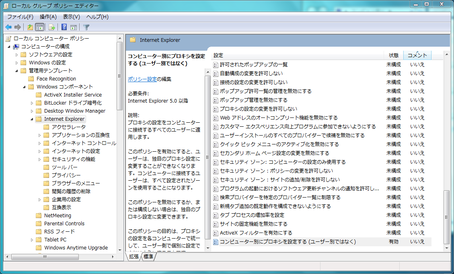The width and height of the screenshot is (454, 274).
Task: Click the export list toolbar icon
Action: (52, 27)
